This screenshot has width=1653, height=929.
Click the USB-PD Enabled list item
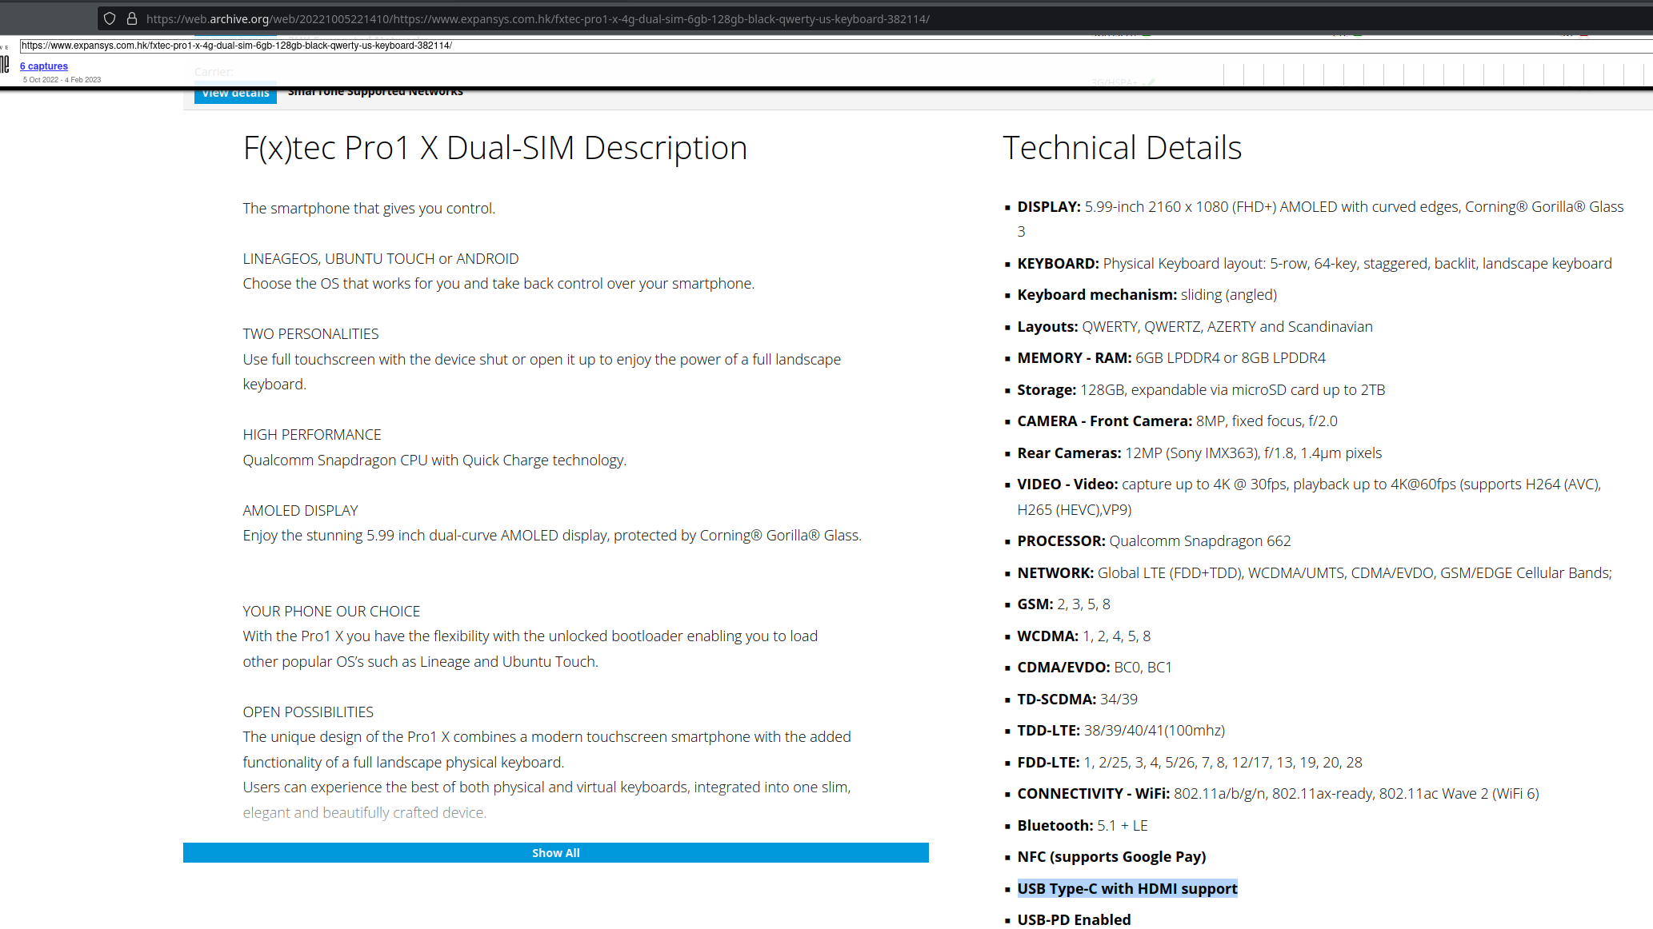pos(1073,919)
